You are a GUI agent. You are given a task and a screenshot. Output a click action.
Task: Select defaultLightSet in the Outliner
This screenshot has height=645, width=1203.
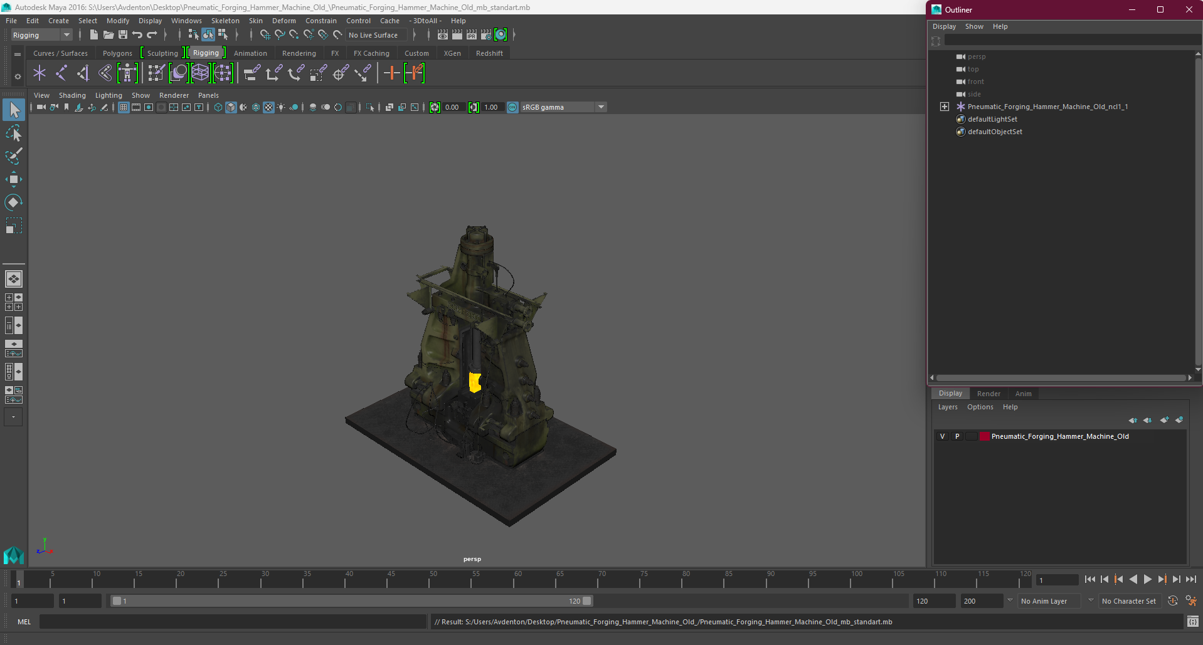[992, 119]
